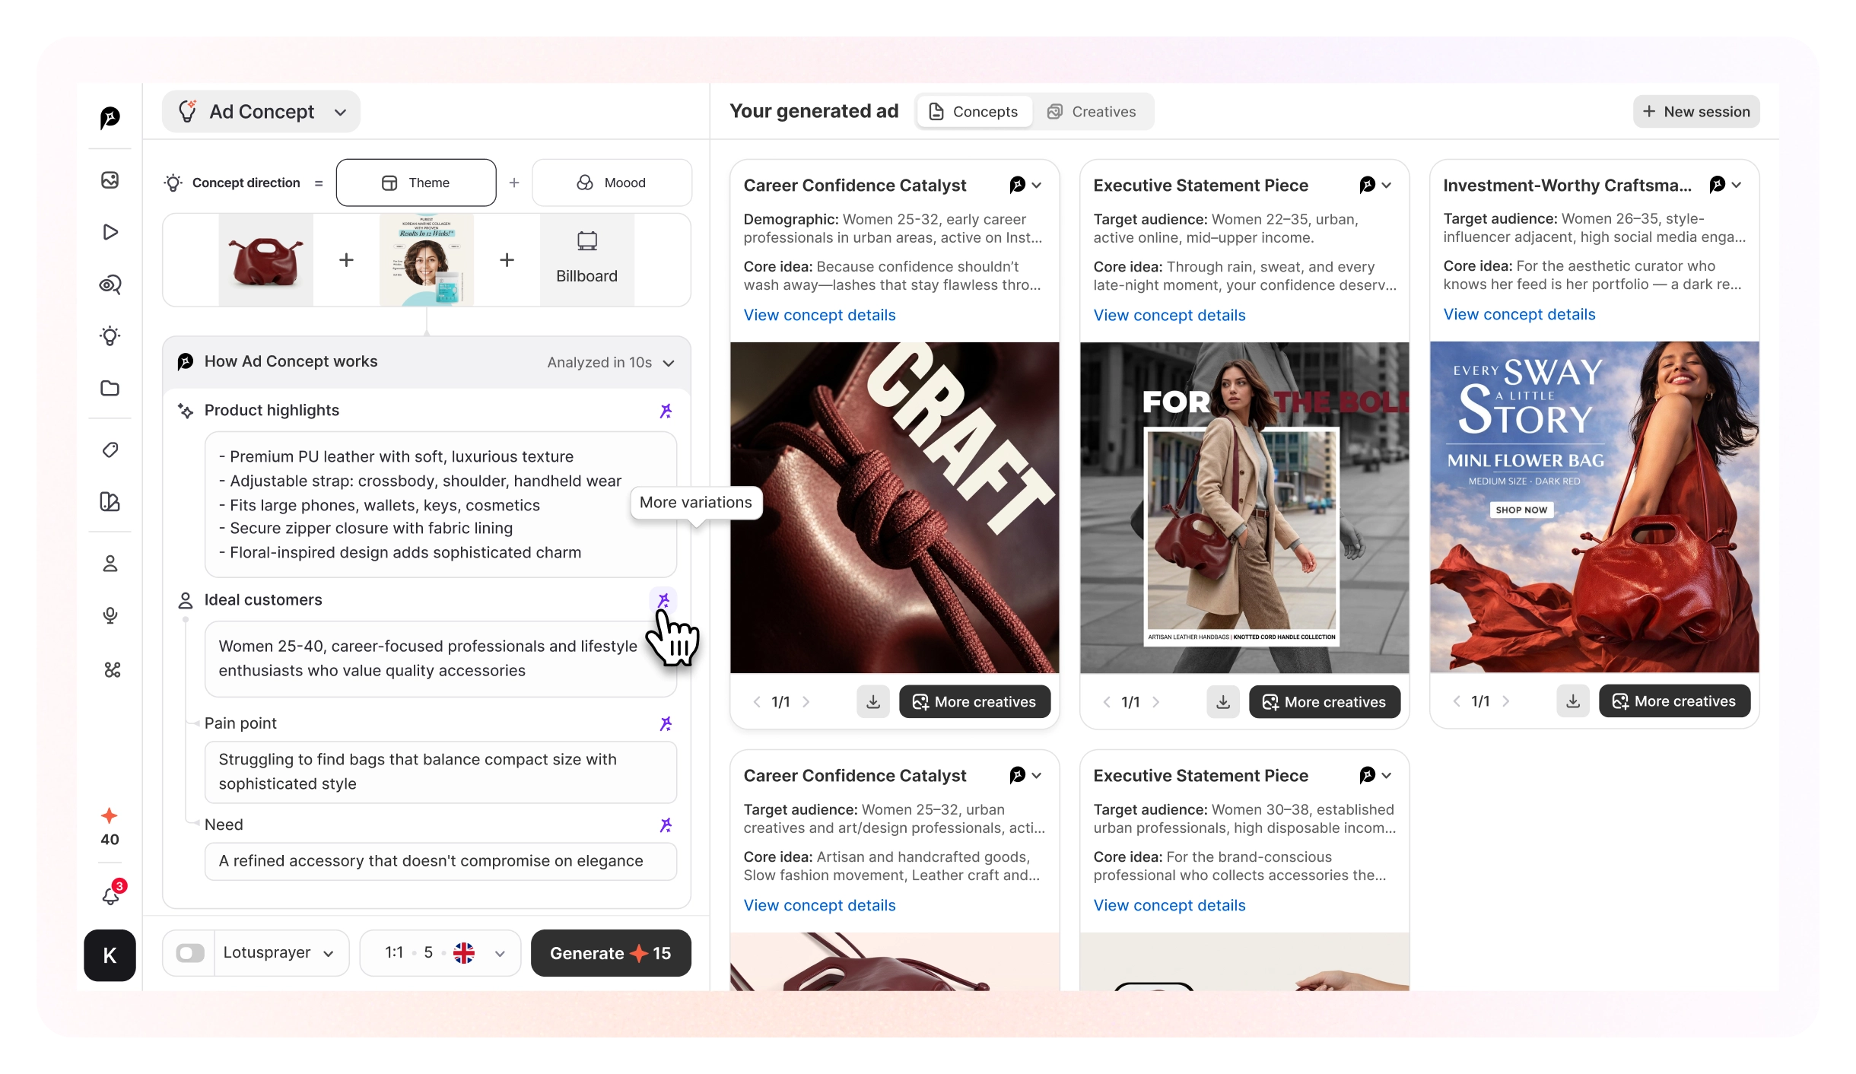
Task: Open the folder sidebar icon
Action: [x=110, y=388]
